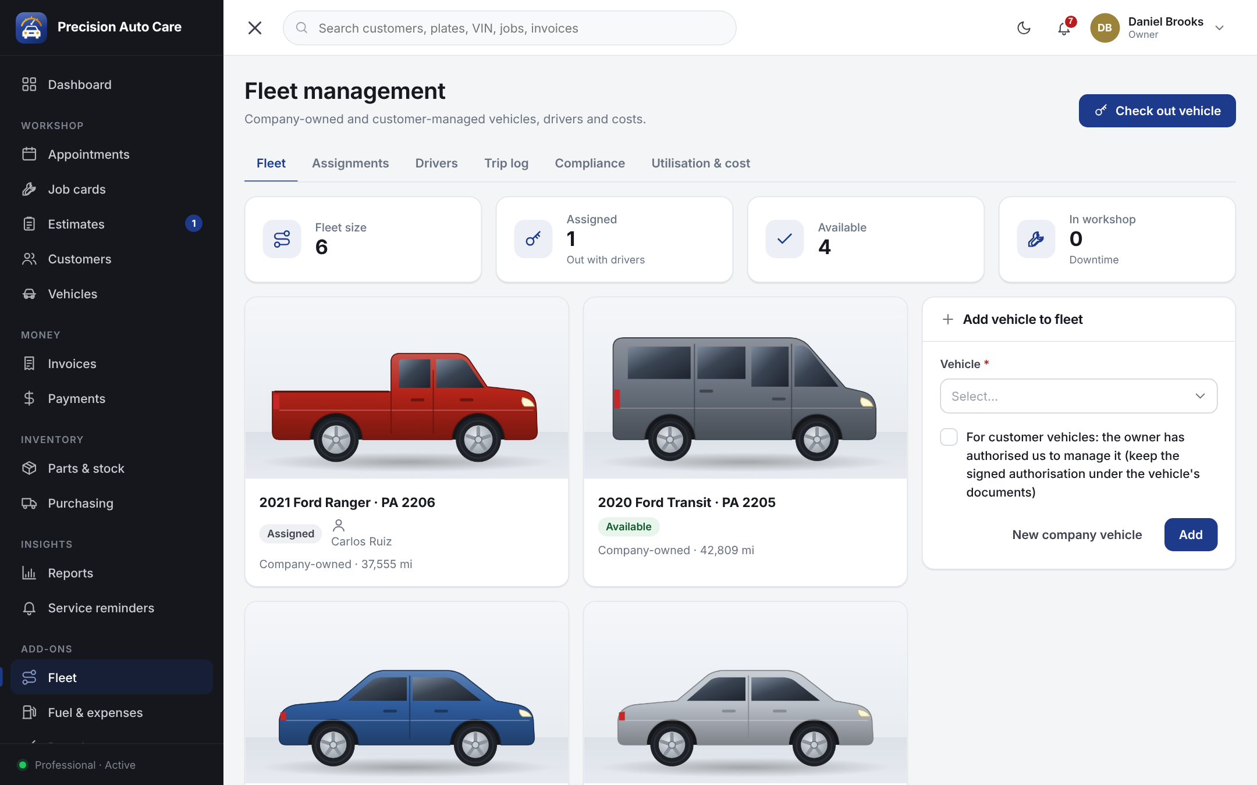
Task: Switch to the Compliance tab
Action: point(590,163)
